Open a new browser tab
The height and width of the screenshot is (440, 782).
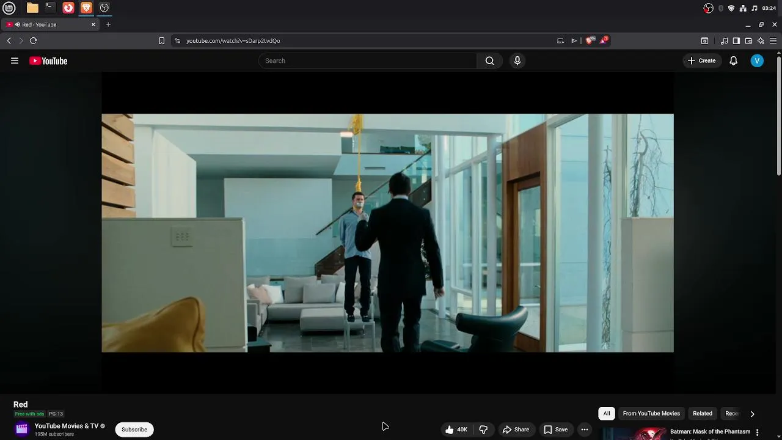pos(108,24)
